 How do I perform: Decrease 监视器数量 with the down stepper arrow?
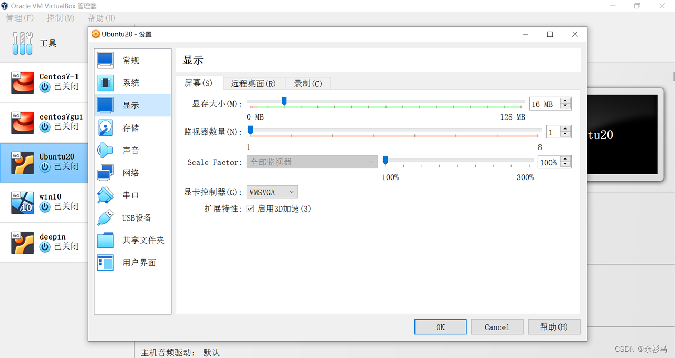click(x=565, y=135)
